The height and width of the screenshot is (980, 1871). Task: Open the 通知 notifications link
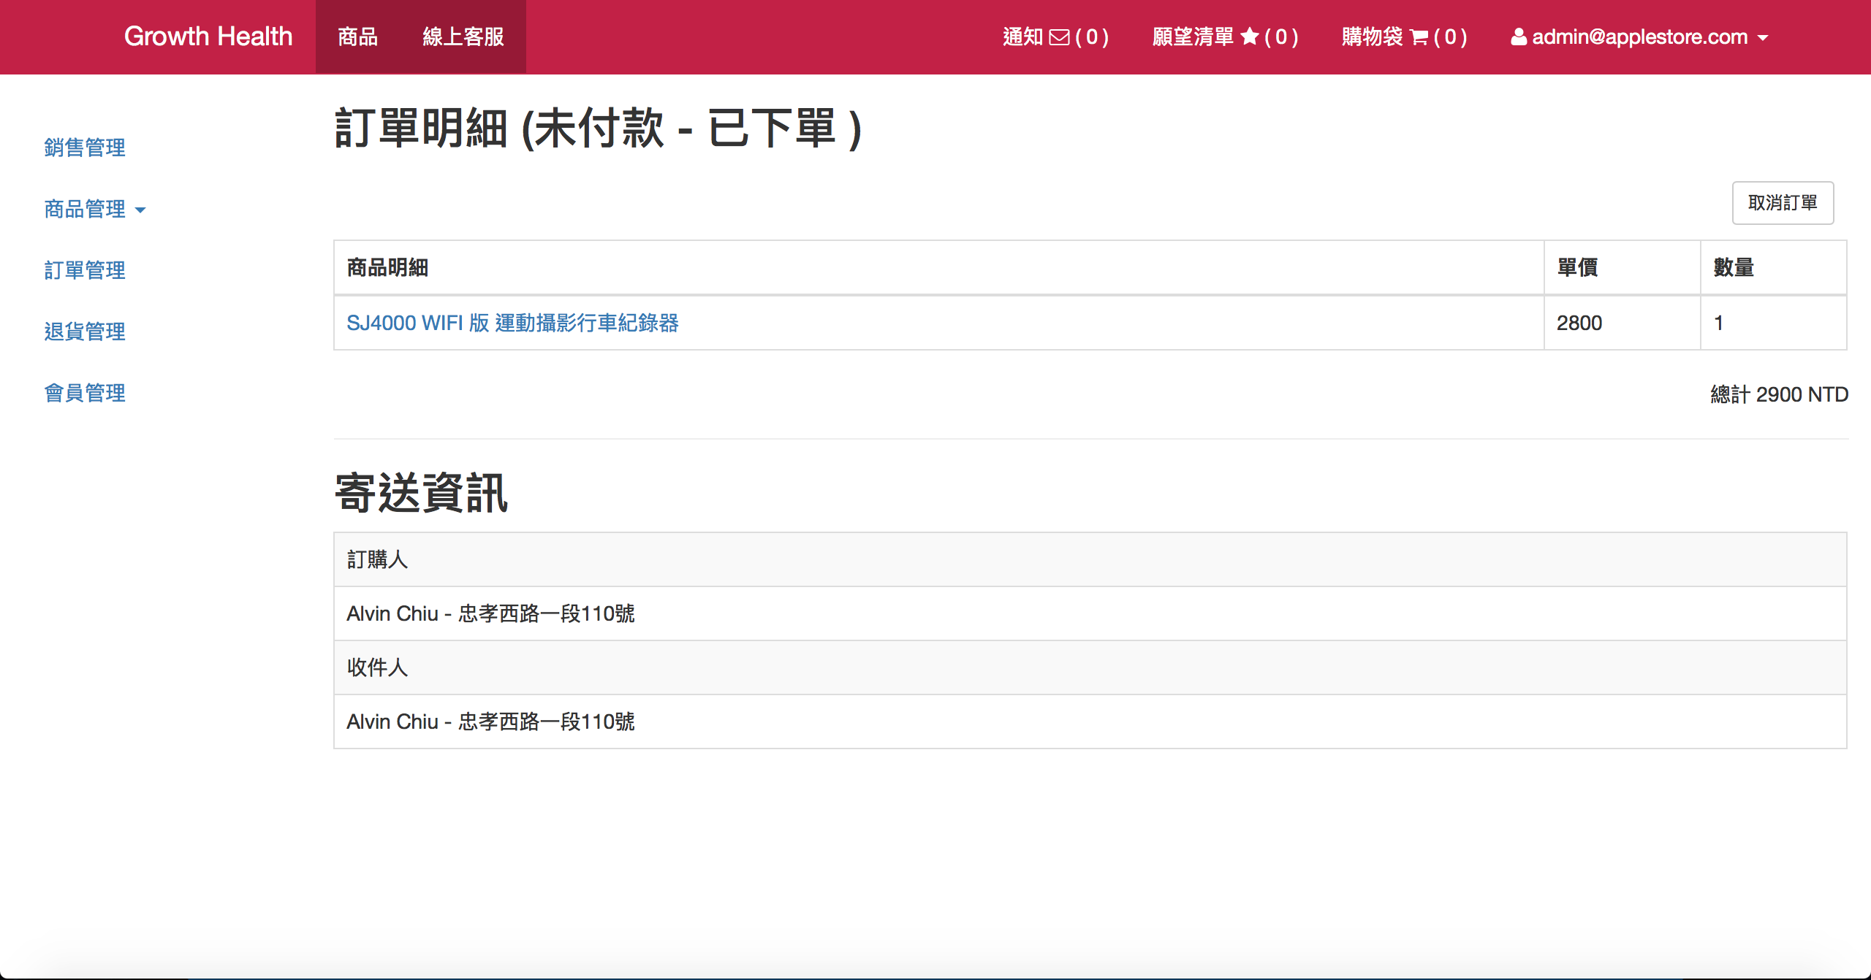pyautogui.click(x=1022, y=37)
